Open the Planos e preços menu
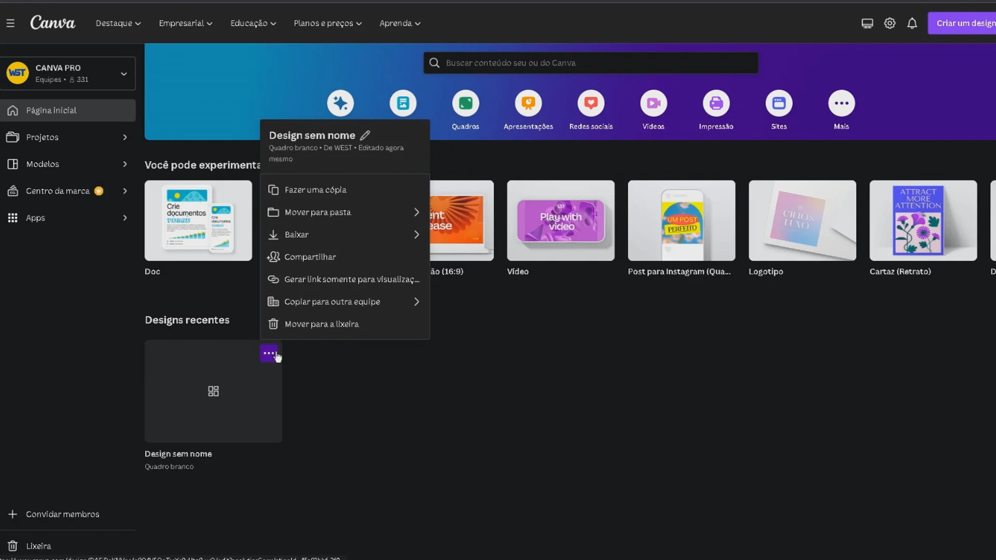This screenshot has width=996, height=560. click(327, 23)
